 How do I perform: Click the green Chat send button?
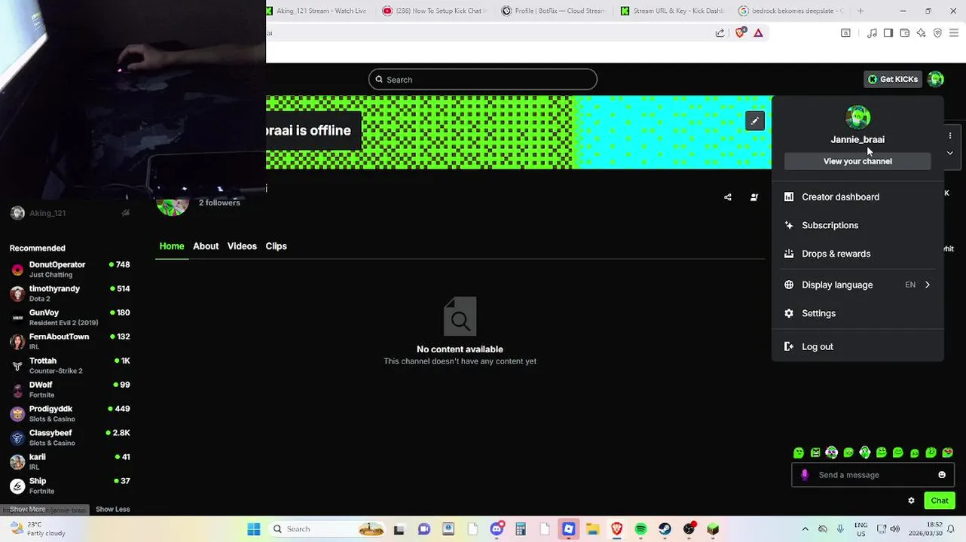(940, 501)
